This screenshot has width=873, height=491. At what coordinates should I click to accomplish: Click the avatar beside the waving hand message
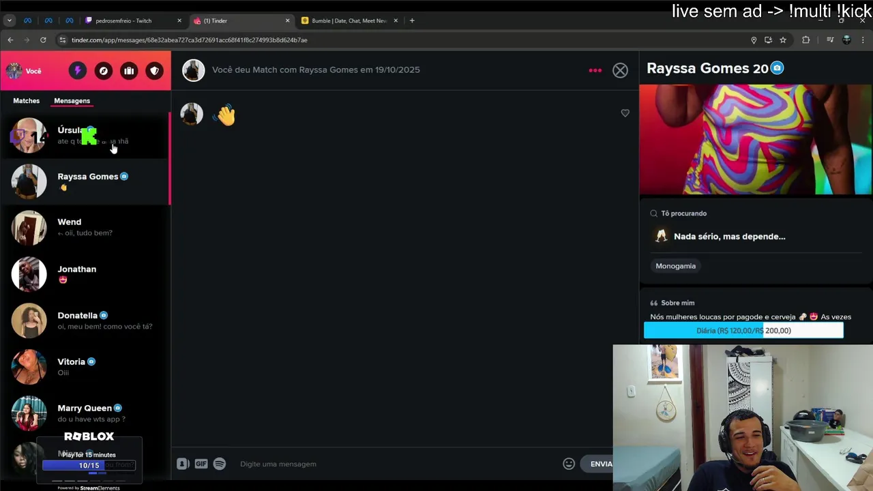[x=192, y=114]
